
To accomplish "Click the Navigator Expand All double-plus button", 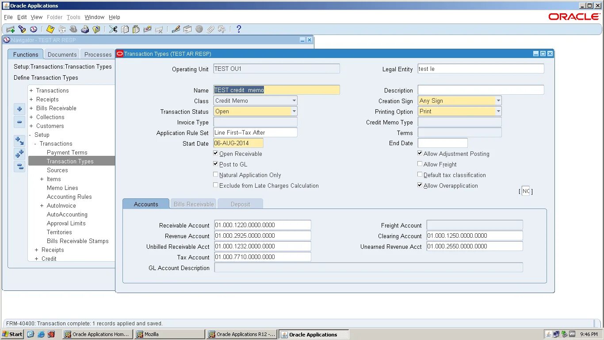I will pyautogui.click(x=19, y=154).
